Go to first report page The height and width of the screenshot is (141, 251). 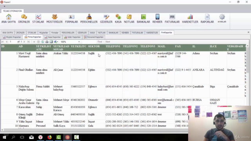3,42
